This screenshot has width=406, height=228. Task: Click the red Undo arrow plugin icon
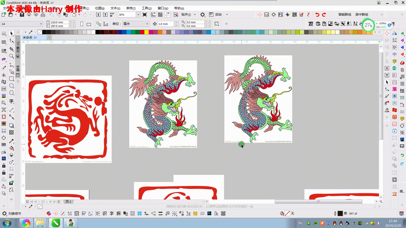pos(317,15)
